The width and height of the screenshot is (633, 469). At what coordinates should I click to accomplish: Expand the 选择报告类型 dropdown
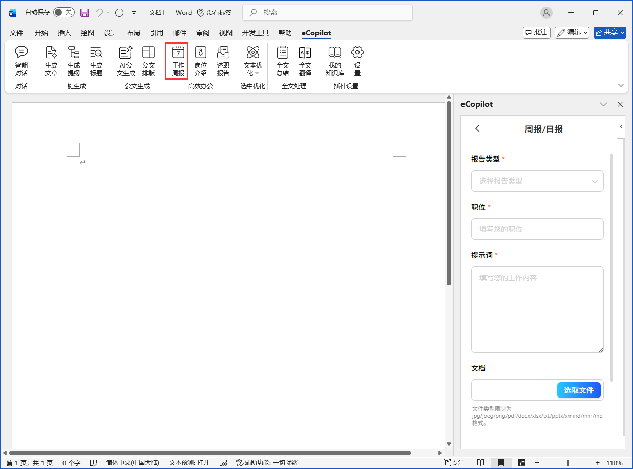537,181
